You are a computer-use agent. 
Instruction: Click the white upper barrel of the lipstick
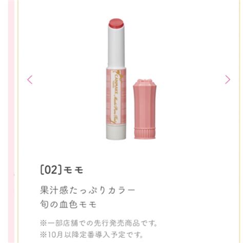coord(116,48)
